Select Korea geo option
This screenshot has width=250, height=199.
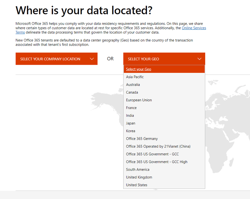(x=130, y=131)
